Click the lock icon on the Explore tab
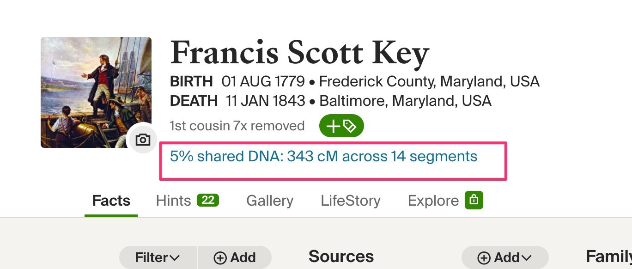The height and width of the screenshot is (269, 632). click(x=474, y=201)
